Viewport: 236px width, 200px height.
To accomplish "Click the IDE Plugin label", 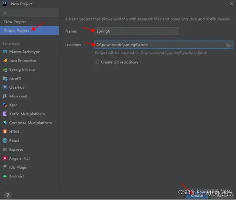I will click(18, 167).
